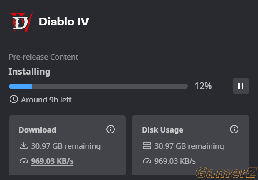
Task: Open the Disk Usage info icon
Action: pos(234,129)
